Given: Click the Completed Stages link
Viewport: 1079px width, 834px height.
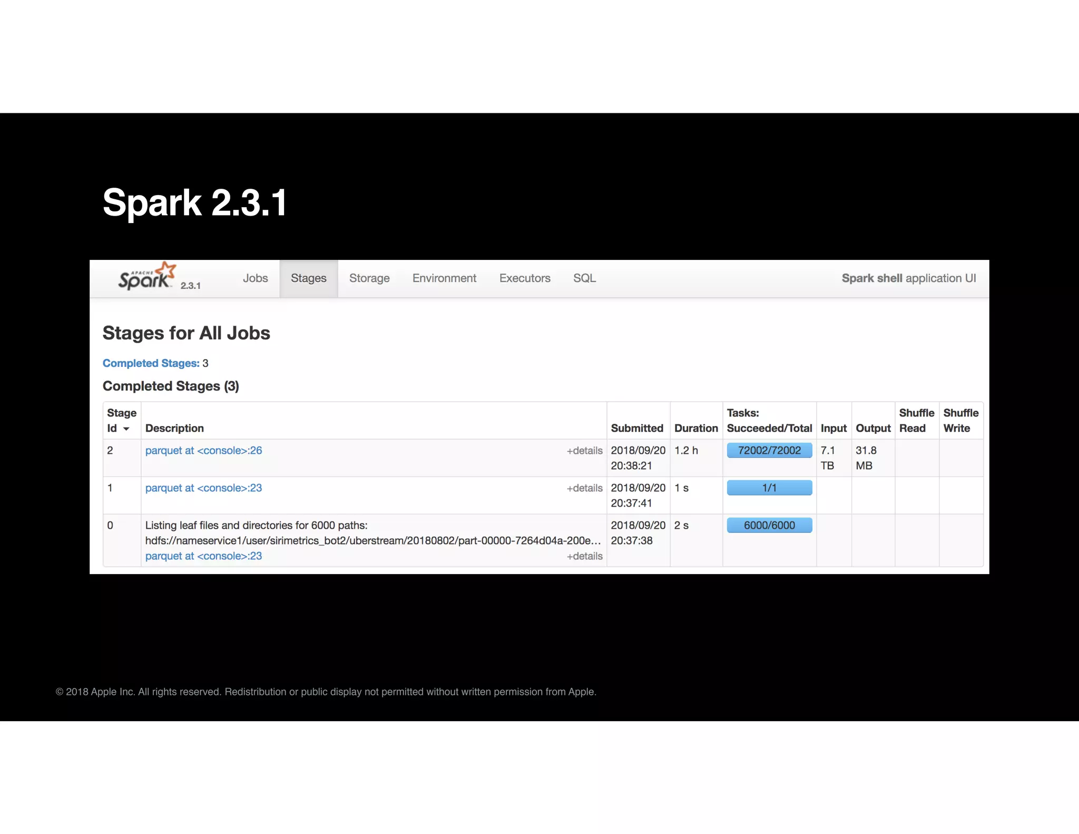Looking at the screenshot, I should 151,363.
